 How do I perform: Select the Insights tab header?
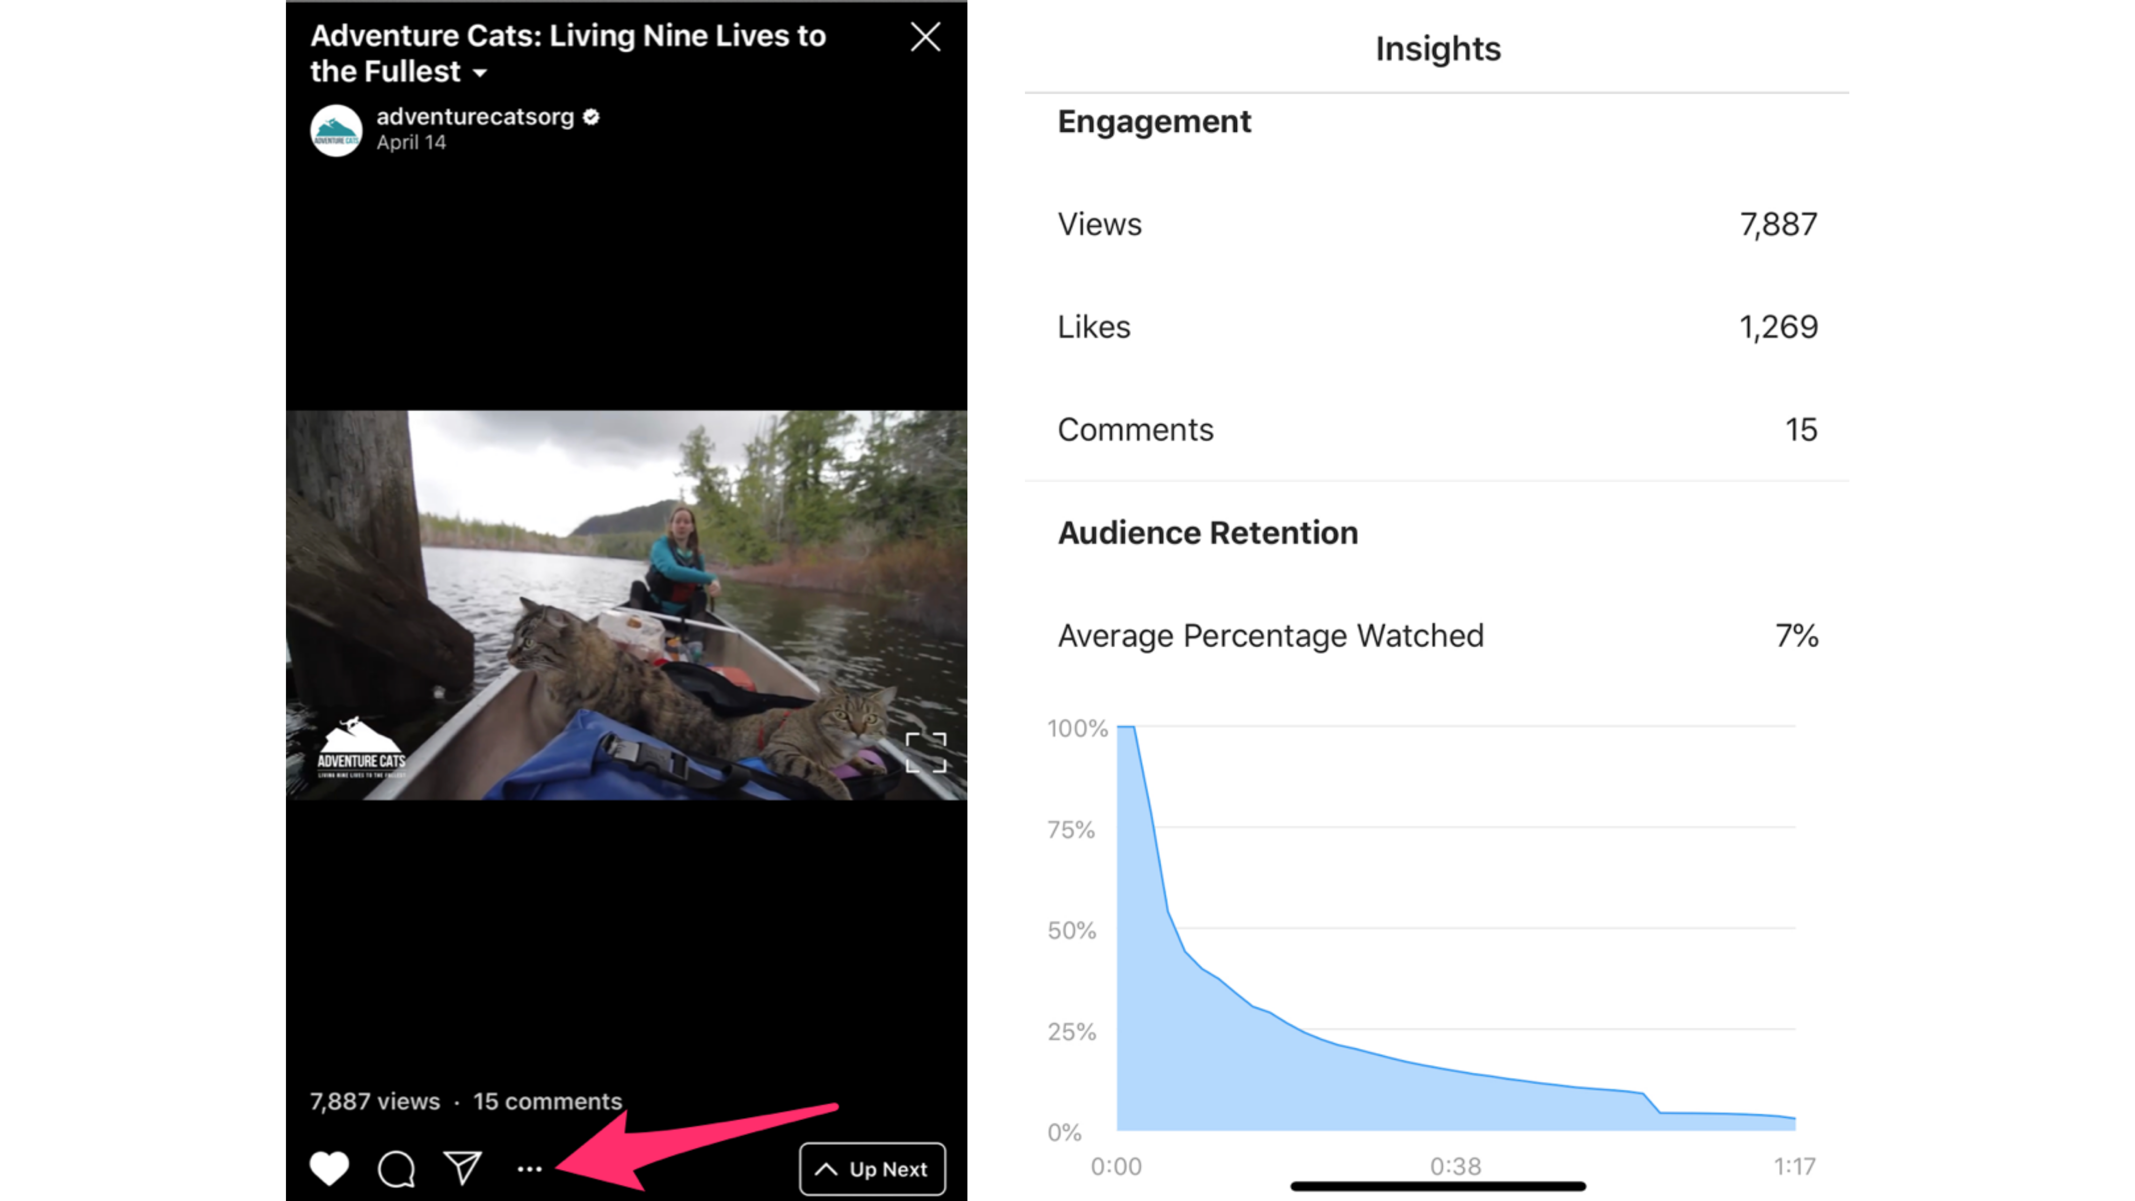[1437, 48]
